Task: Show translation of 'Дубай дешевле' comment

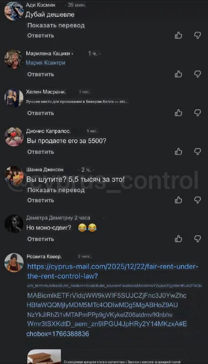Action: (x=56, y=25)
